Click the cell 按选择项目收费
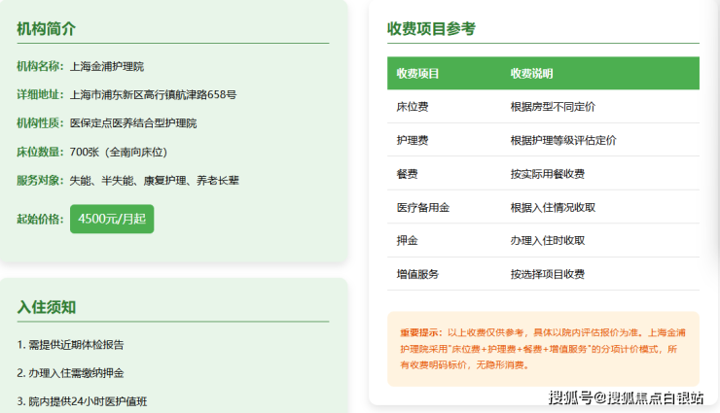This screenshot has height=413, width=720. click(548, 274)
